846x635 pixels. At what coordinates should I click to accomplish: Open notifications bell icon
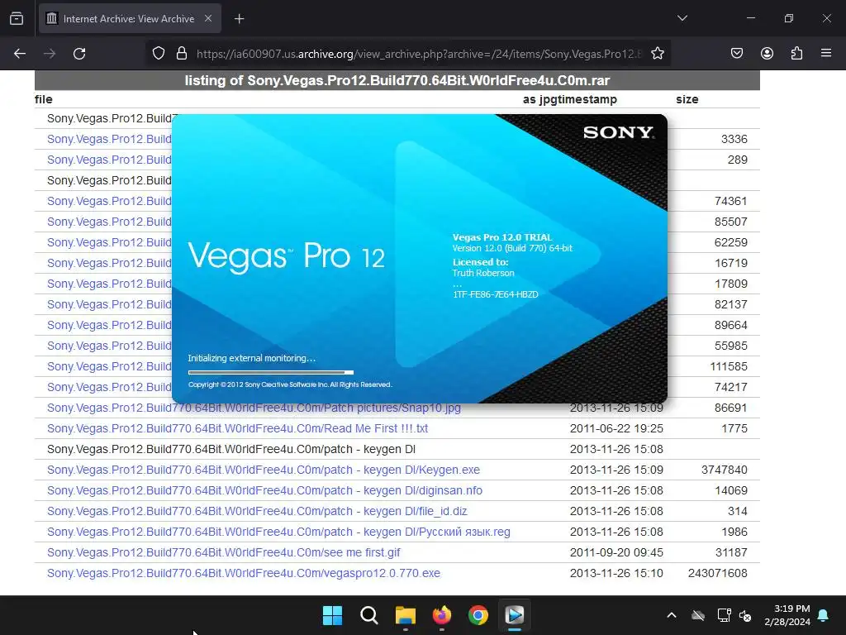click(824, 615)
